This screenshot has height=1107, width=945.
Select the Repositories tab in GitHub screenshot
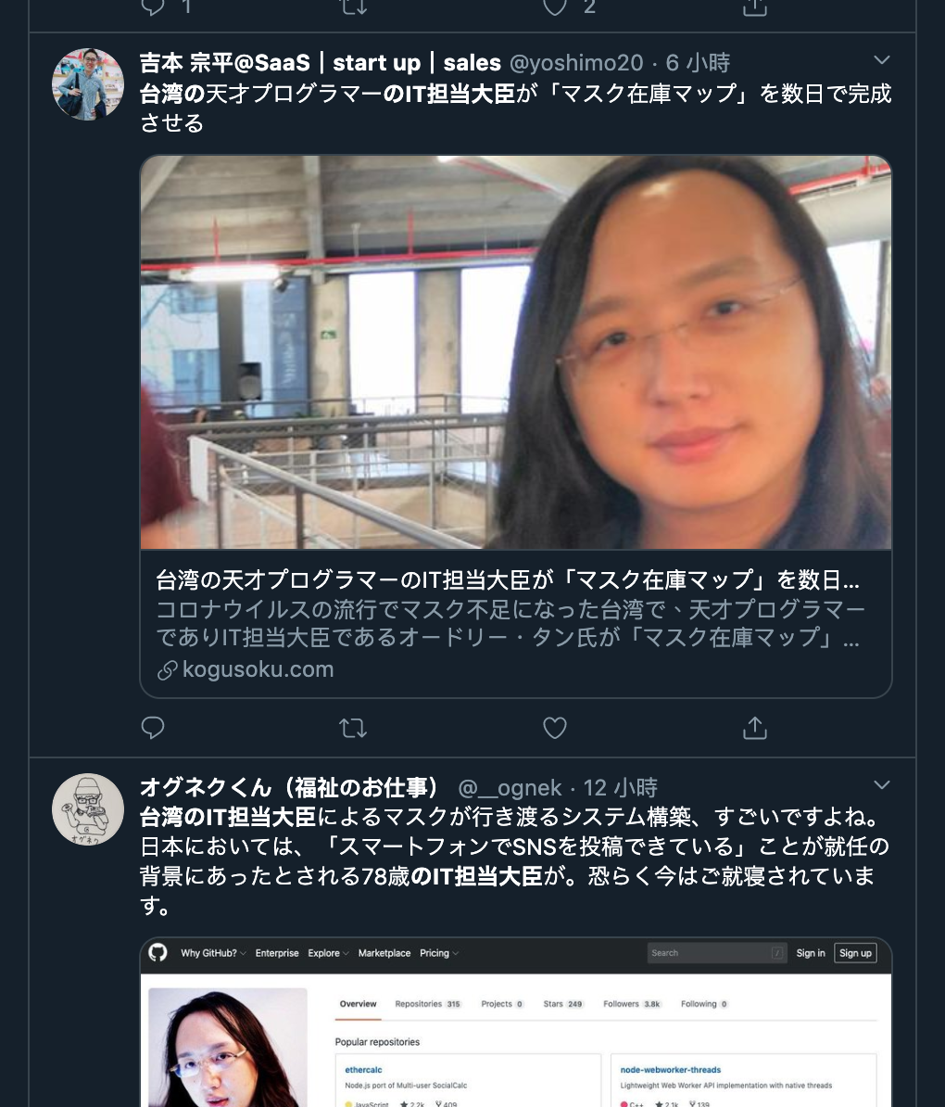(427, 1003)
